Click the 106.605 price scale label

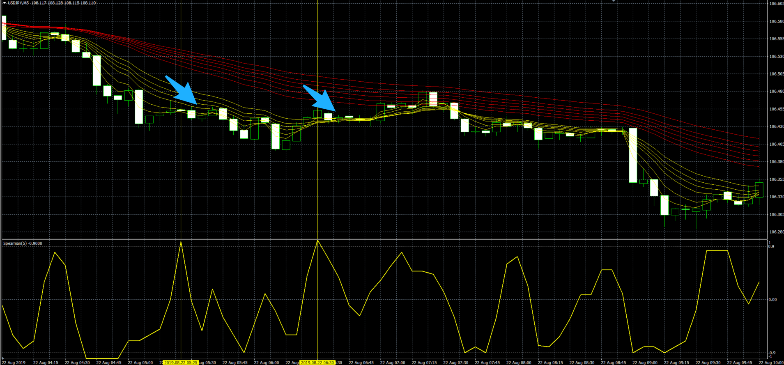tap(776, 4)
